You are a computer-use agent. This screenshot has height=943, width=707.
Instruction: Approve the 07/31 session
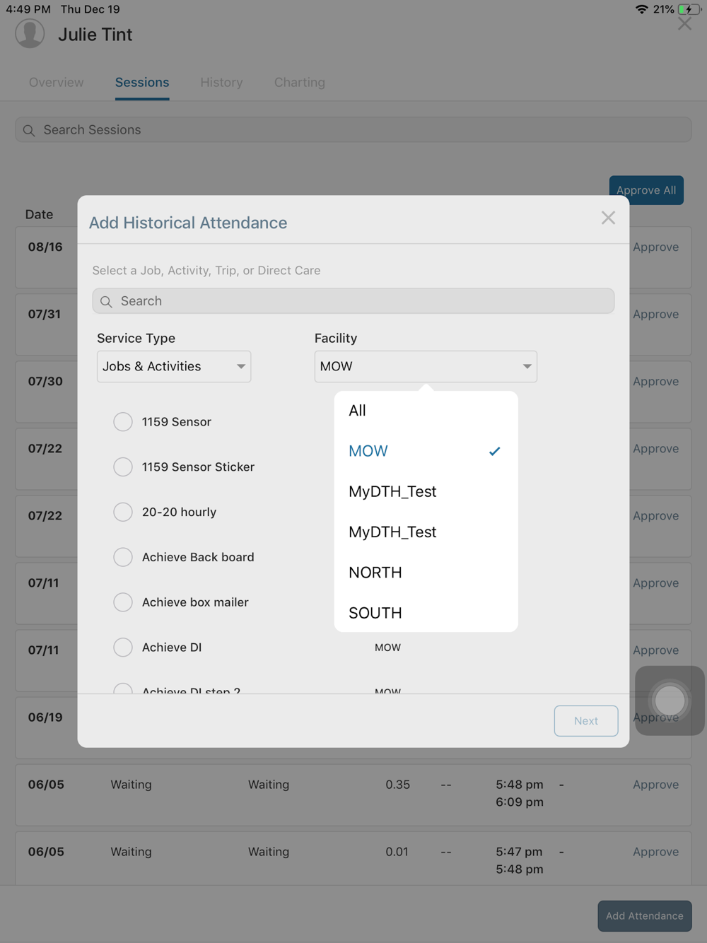point(655,315)
